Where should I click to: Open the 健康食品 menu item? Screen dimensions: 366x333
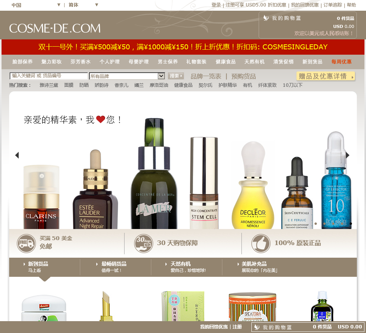point(225,62)
